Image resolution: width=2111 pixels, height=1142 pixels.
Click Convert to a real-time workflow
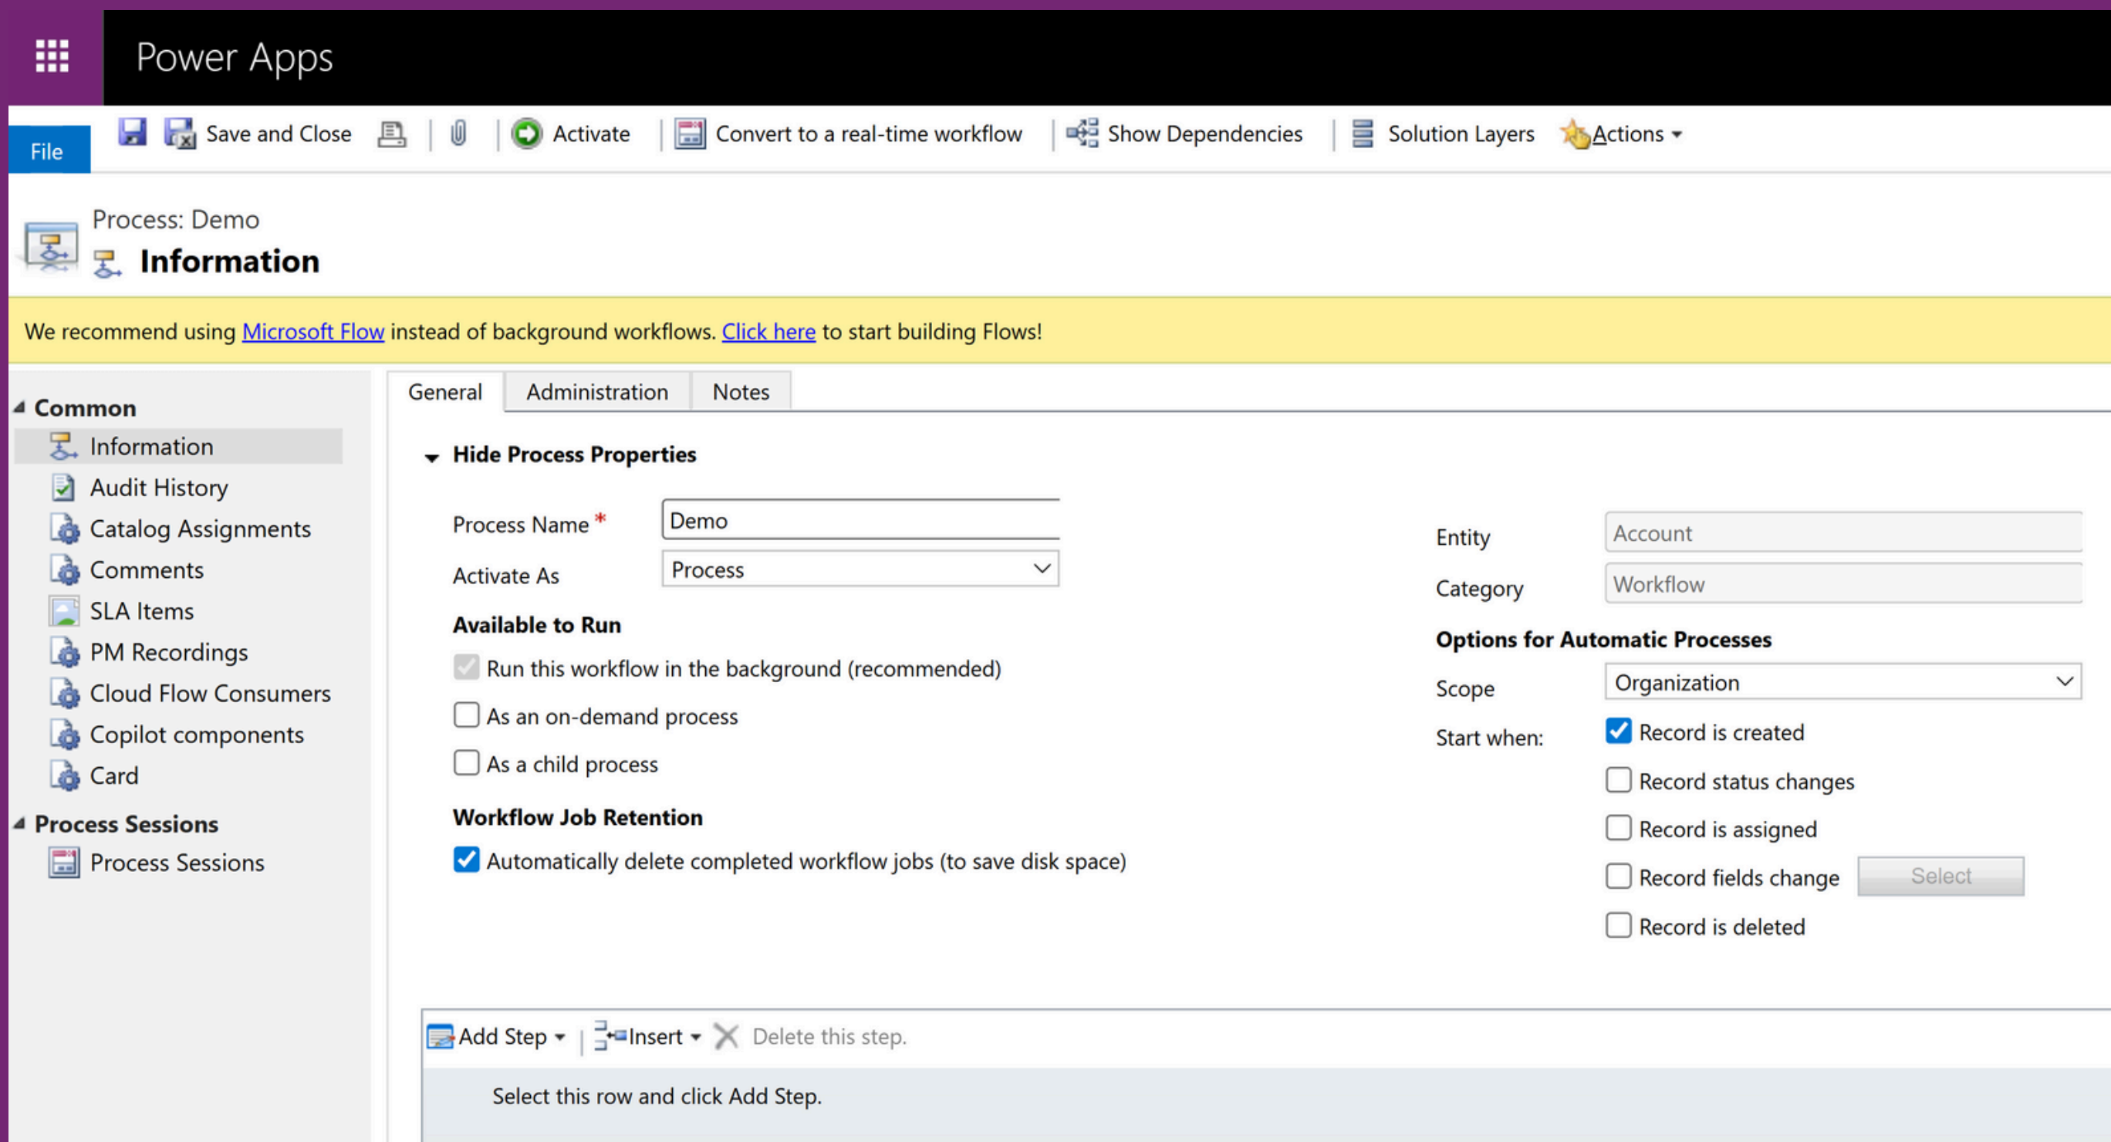coord(869,133)
